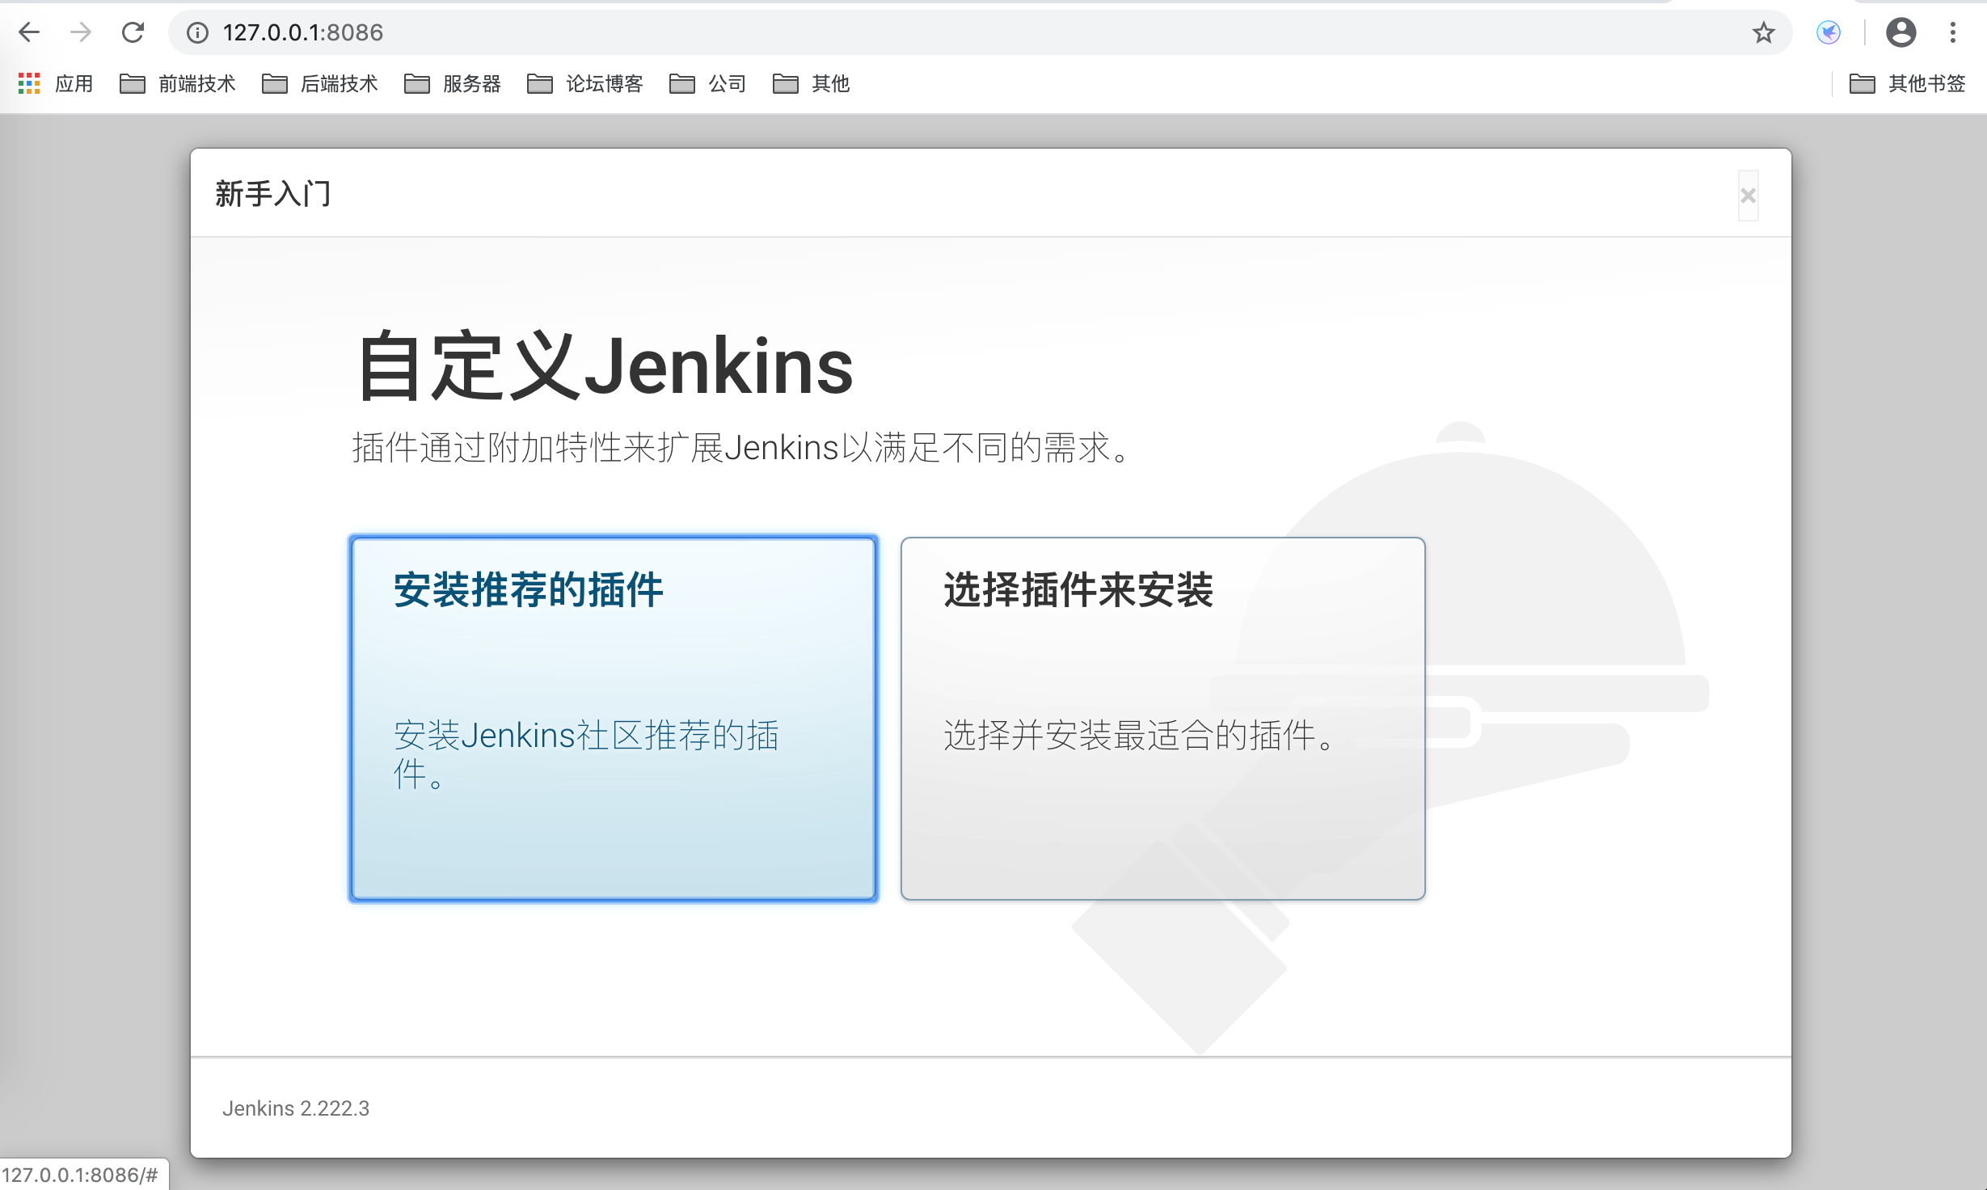Click the browser forward arrow

(x=81, y=32)
